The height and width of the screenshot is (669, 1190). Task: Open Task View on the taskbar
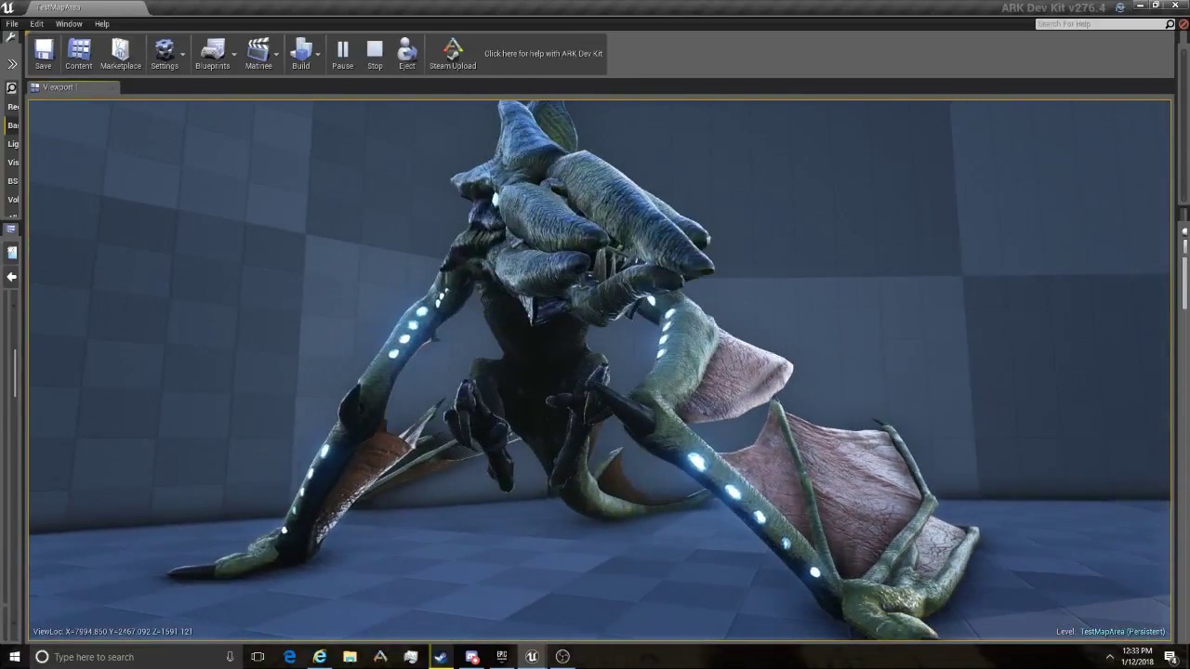tap(258, 657)
